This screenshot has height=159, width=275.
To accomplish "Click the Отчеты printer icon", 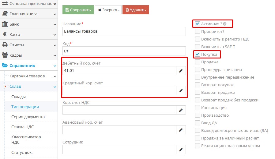I will (5, 45).
